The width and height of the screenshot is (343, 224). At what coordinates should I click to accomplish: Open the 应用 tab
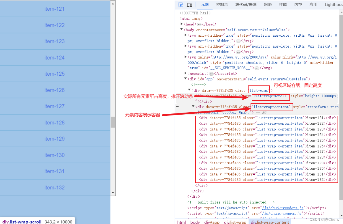tap(313, 5)
